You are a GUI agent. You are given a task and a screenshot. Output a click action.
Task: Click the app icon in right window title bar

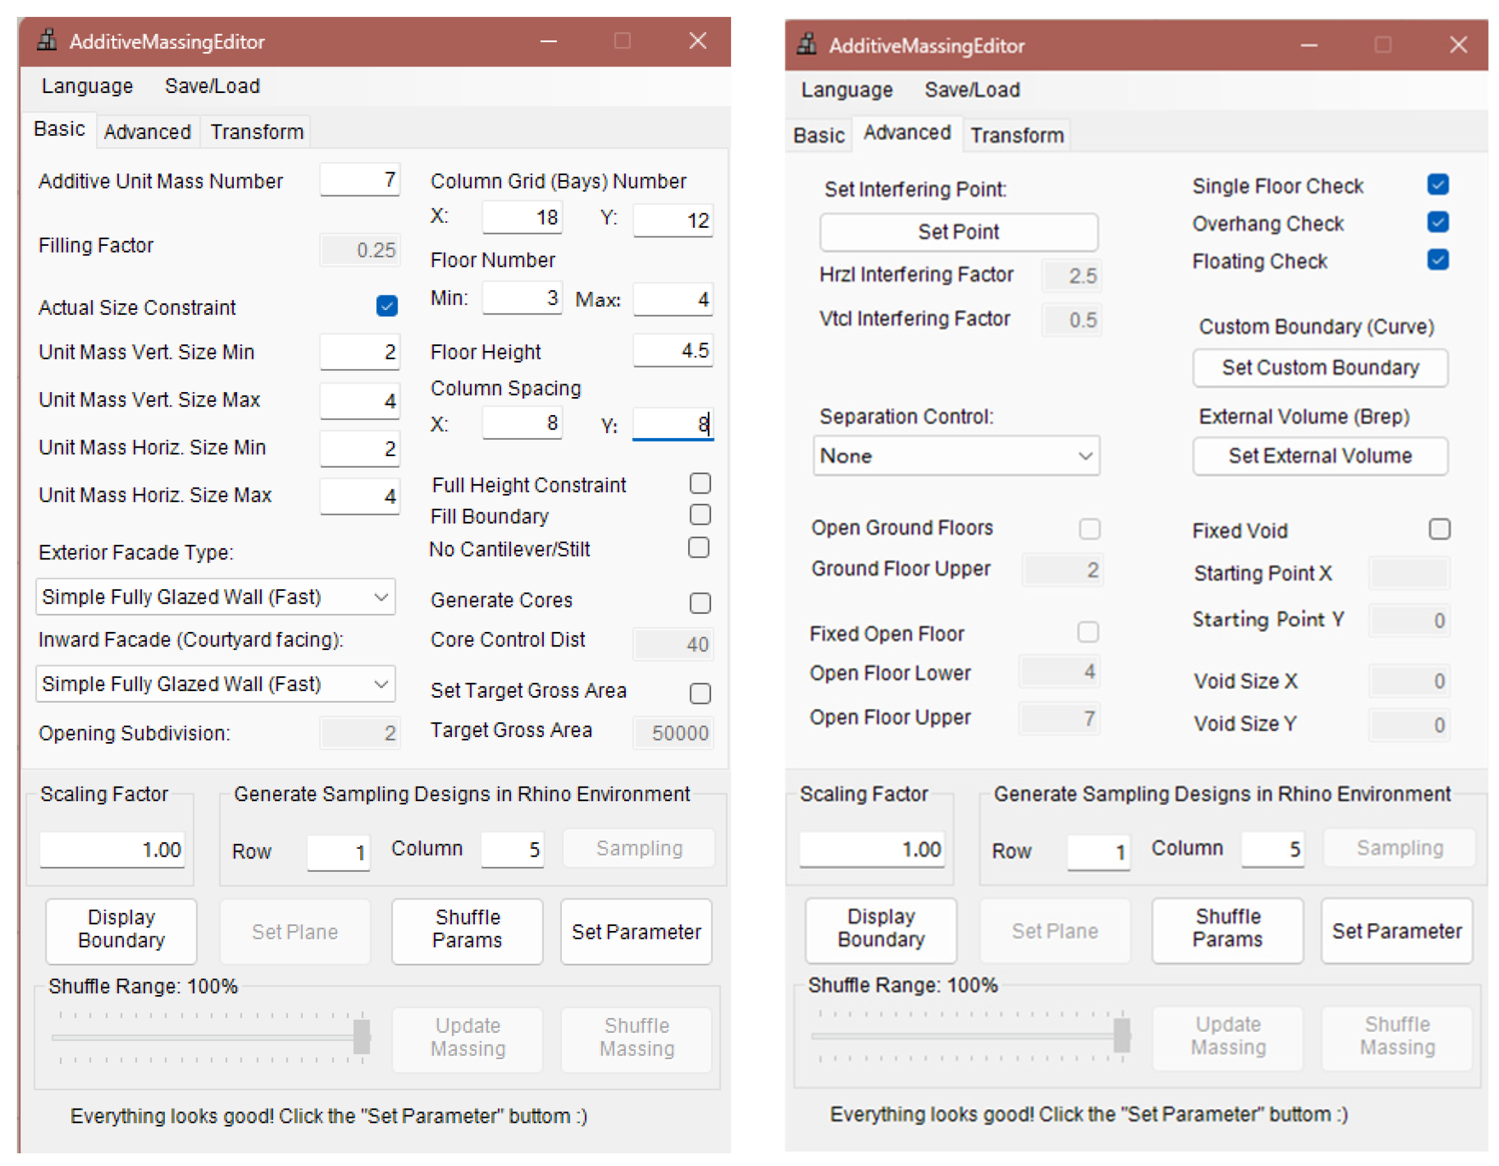pyautogui.click(x=807, y=45)
